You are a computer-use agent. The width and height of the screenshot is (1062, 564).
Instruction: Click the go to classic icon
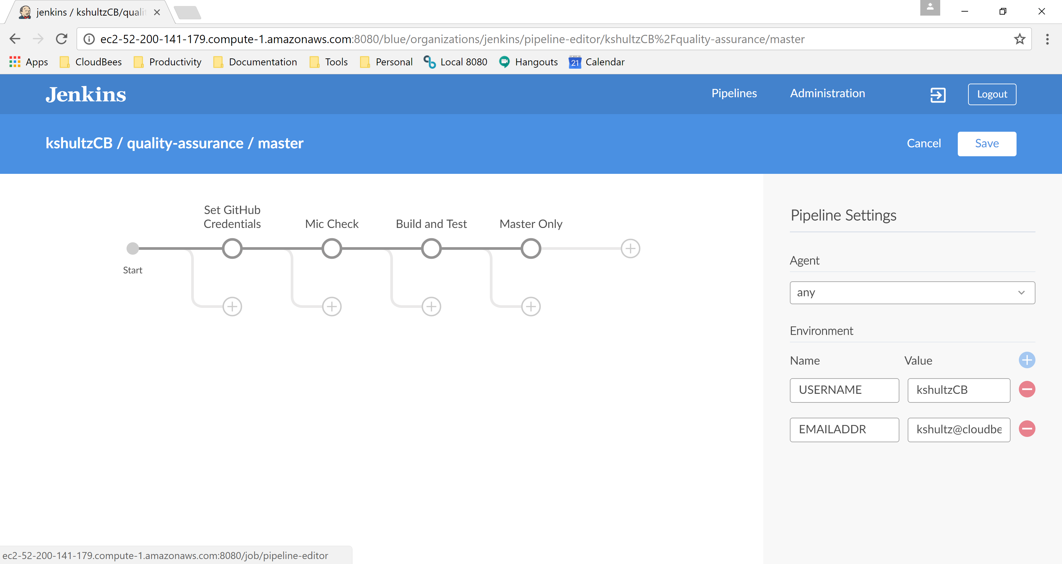(x=938, y=95)
